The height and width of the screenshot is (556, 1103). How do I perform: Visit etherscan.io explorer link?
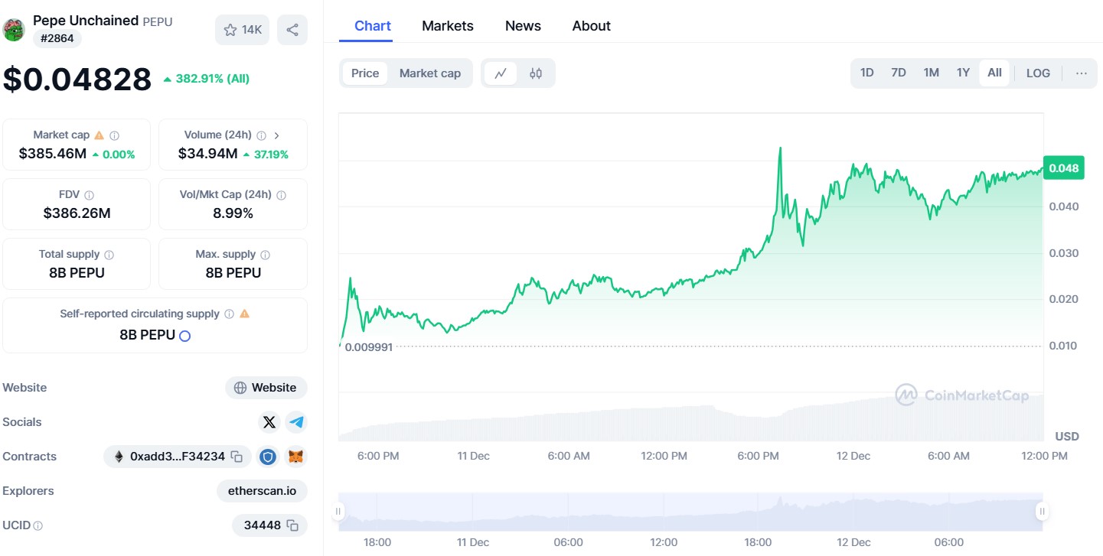pyautogui.click(x=262, y=491)
